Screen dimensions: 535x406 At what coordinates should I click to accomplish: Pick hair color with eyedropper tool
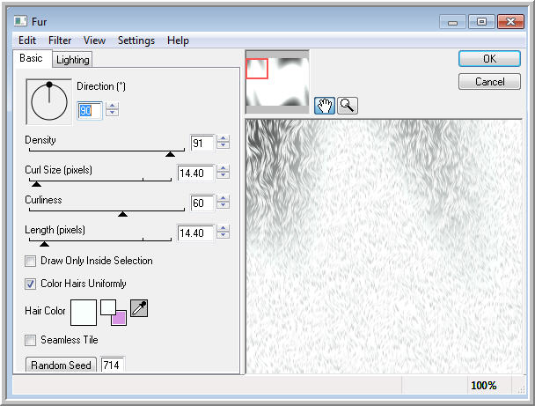(139, 308)
